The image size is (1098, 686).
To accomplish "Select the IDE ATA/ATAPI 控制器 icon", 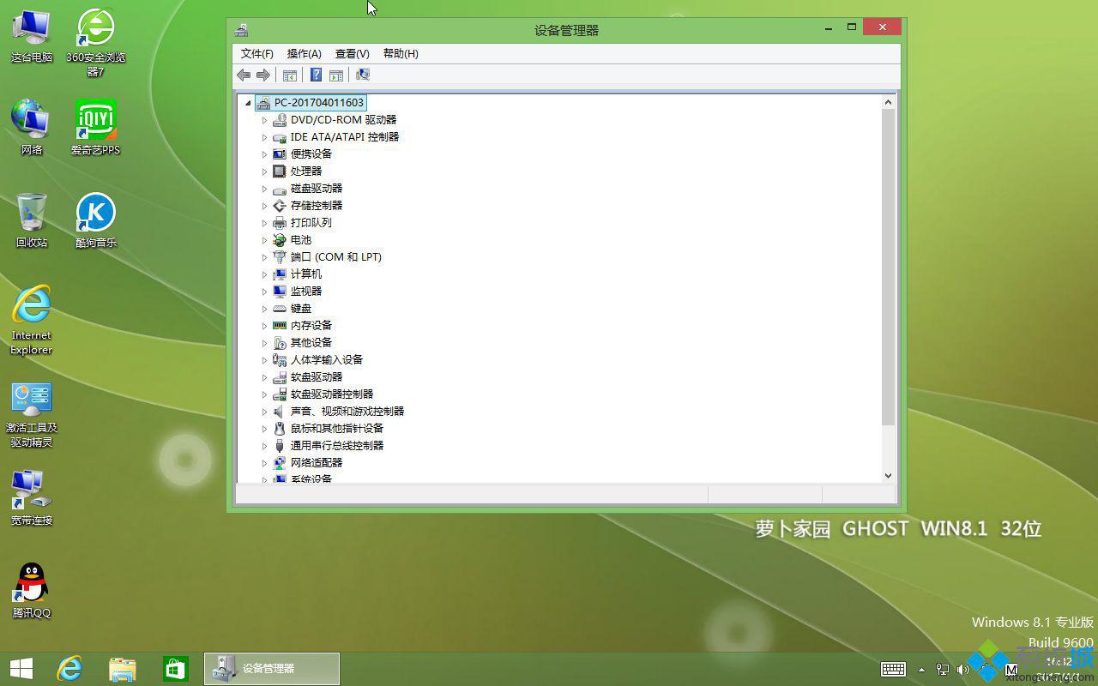I will 280,137.
